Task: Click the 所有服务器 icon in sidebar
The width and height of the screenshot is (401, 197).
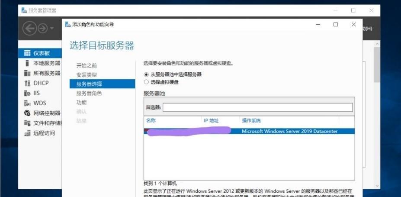Action: pyautogui.click(x=27, y=73)
